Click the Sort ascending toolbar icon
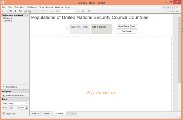 click(40, 11)
